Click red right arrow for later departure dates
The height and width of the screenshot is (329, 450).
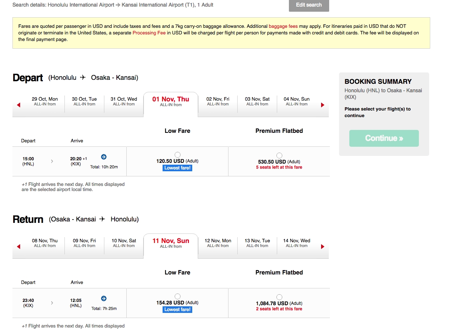point(323,105)
